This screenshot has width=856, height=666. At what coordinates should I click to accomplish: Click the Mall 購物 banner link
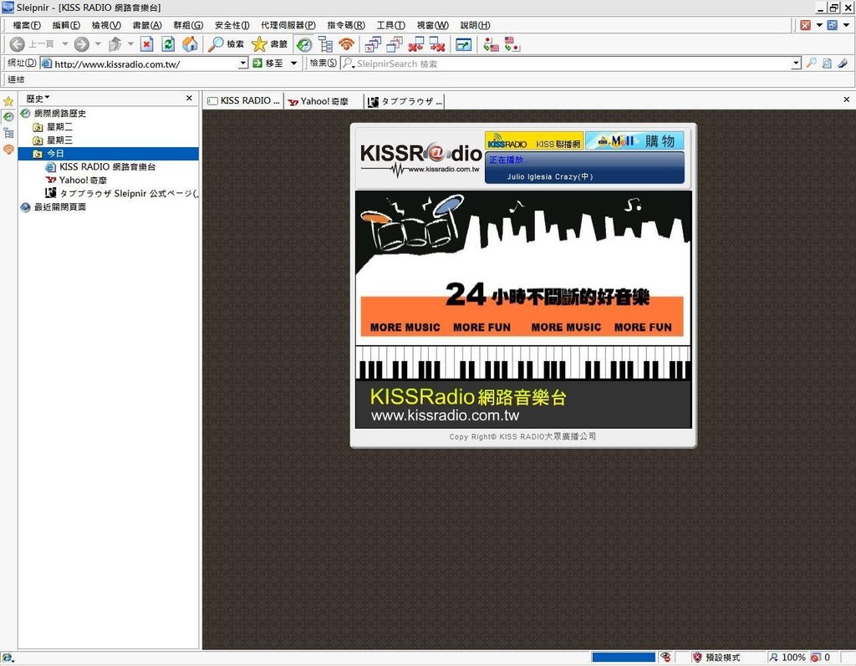[x=635, y=141]
